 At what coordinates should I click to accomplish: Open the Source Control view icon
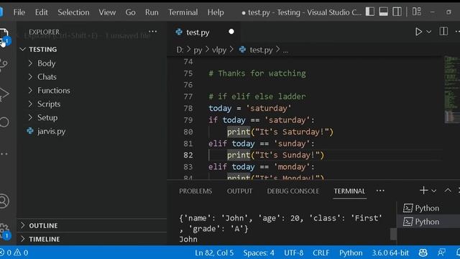coord(4,65)
